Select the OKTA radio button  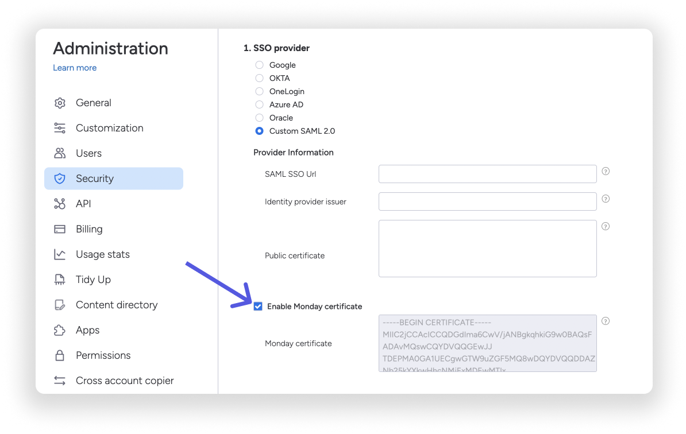(x=259, y=78)
